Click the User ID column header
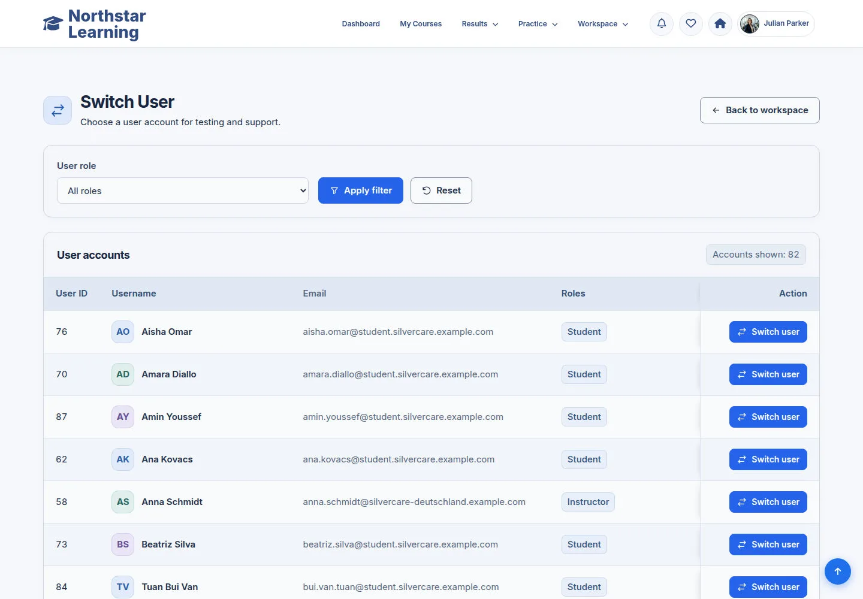This screenshot has width=863, height=599. click(x=71, y=294)
